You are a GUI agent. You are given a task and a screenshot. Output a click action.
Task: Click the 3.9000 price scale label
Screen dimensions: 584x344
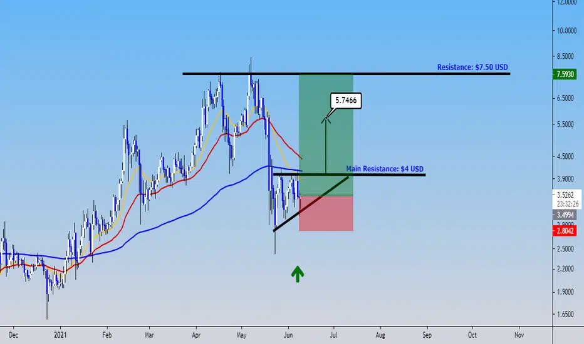point(566,179)
